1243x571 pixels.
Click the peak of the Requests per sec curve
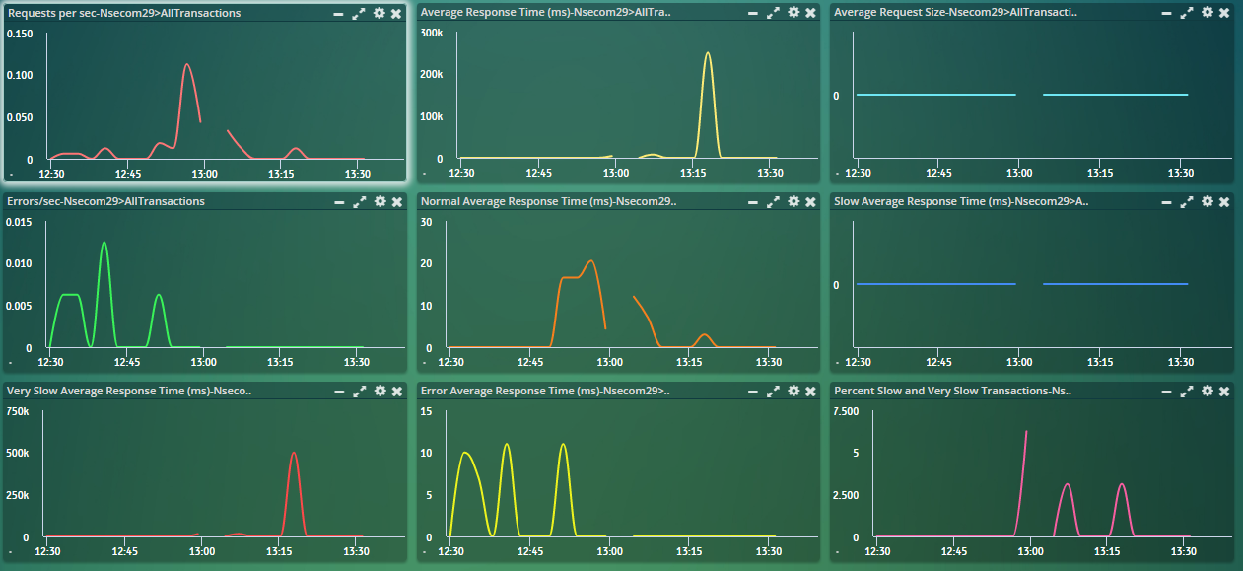(186, 65)
